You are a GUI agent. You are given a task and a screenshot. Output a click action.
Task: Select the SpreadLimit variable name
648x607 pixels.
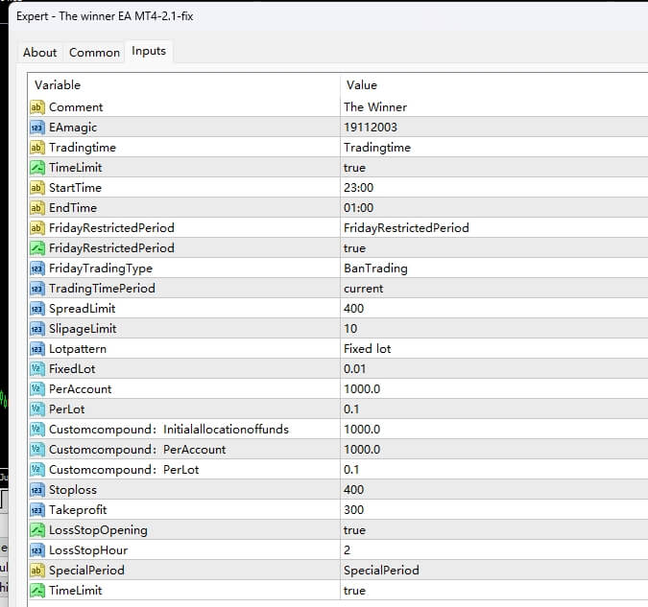click(x=83, y=309)
